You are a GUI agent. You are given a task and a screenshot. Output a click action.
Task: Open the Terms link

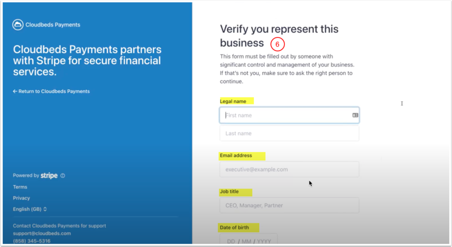pyautogui.click(x=20, y=187)
